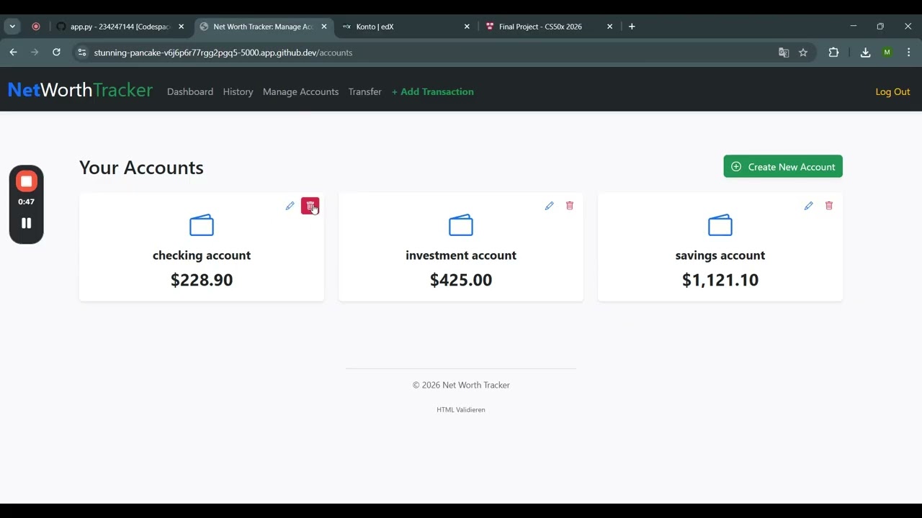Screen dimensions: 922x518
Task: Close the Final Project CS50x tab
Action: (x=609, y=27)
